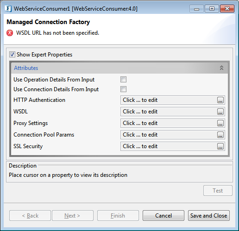Click the Attributes section header title
239x231 pixels.
[26, 68]
